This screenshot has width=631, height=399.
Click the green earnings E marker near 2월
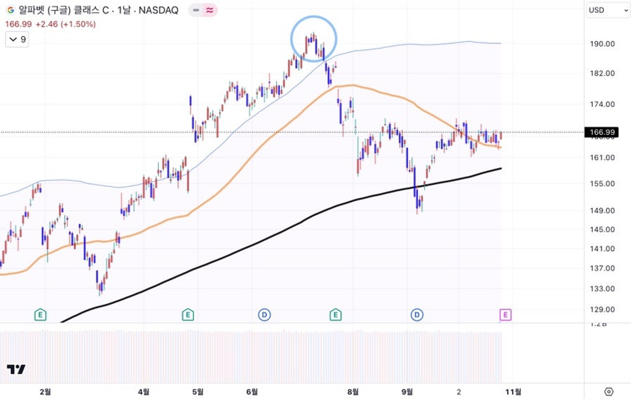[x=41, y=314]
